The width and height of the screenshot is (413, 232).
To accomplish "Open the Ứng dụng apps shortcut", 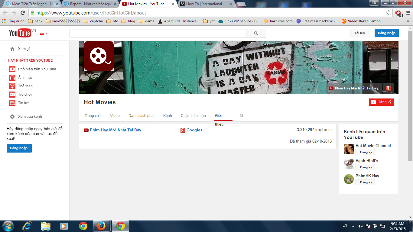I will [x=13, y=21].
